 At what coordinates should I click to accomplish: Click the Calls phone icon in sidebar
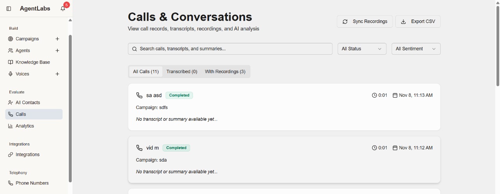(x=11, y=114)
